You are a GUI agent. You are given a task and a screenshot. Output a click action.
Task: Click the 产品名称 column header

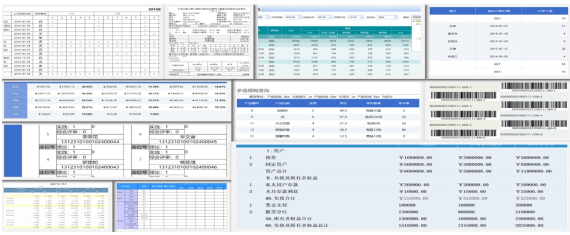tap(281, 104)
